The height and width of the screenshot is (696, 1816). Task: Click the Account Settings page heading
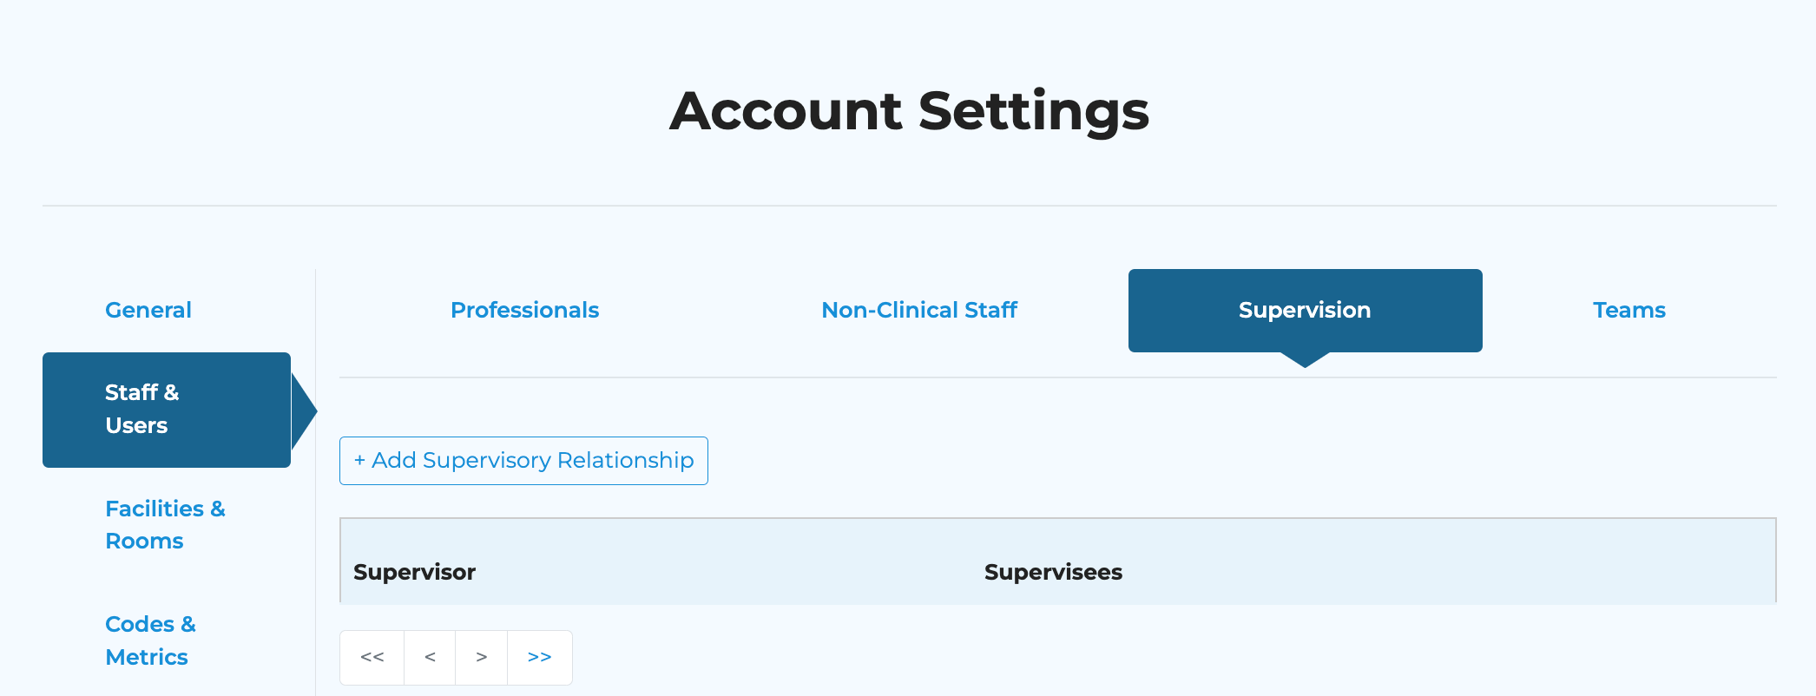(x=909, y=111)
